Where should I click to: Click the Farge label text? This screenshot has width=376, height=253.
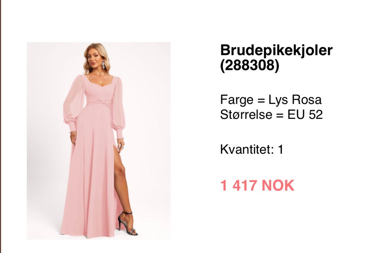coord(237,100)
